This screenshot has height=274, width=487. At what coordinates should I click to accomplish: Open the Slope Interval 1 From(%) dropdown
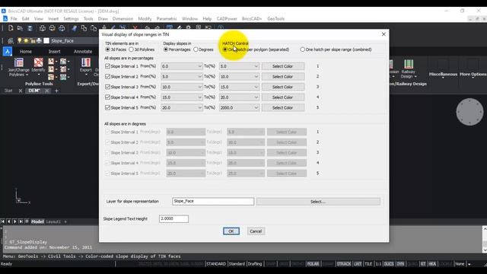[x=182, y=66]
